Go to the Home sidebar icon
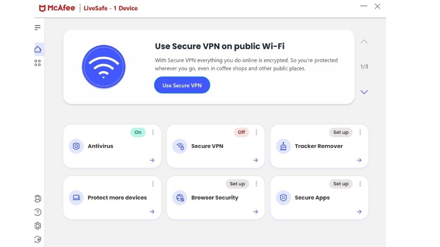This screenshot has height=247, width=440. click(38, 50)
